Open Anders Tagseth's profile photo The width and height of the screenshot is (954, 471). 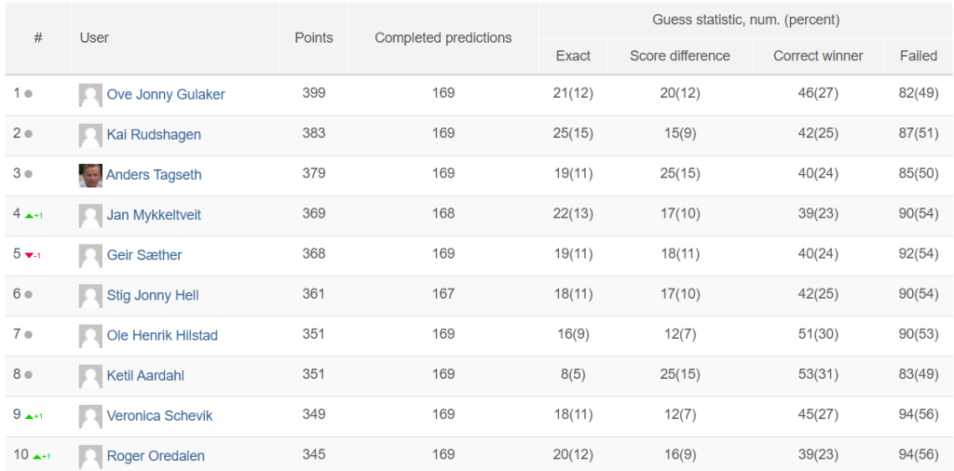[90, 175]
